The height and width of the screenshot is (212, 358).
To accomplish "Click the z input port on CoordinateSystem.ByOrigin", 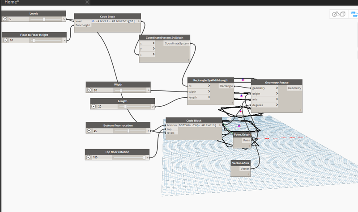I will [147, 54].
